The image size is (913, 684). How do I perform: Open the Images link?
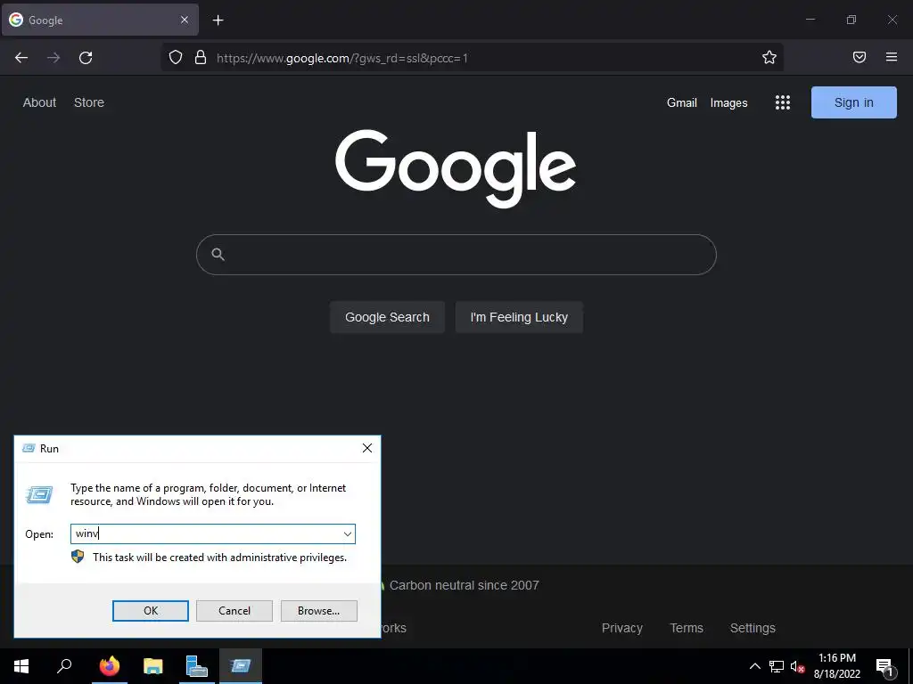729,103
